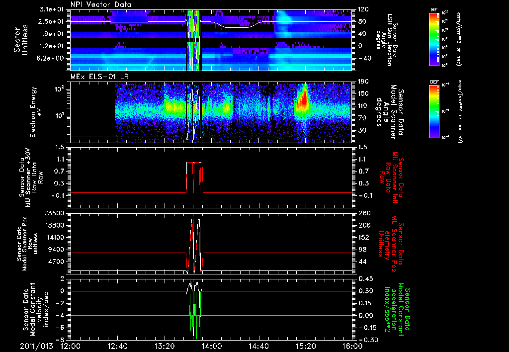Click the 110 degree scanner angle tick

pyautogui.click(x=363, y=106)
